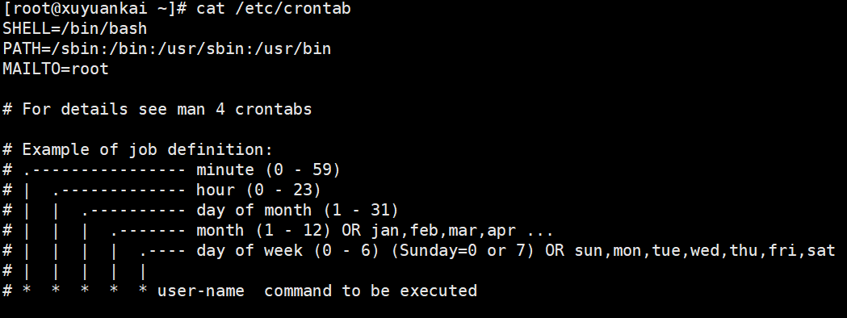Click the SHELL=/bin/bash line
The width and height of the screenshot is (847, 318).
tap(74, 28)
